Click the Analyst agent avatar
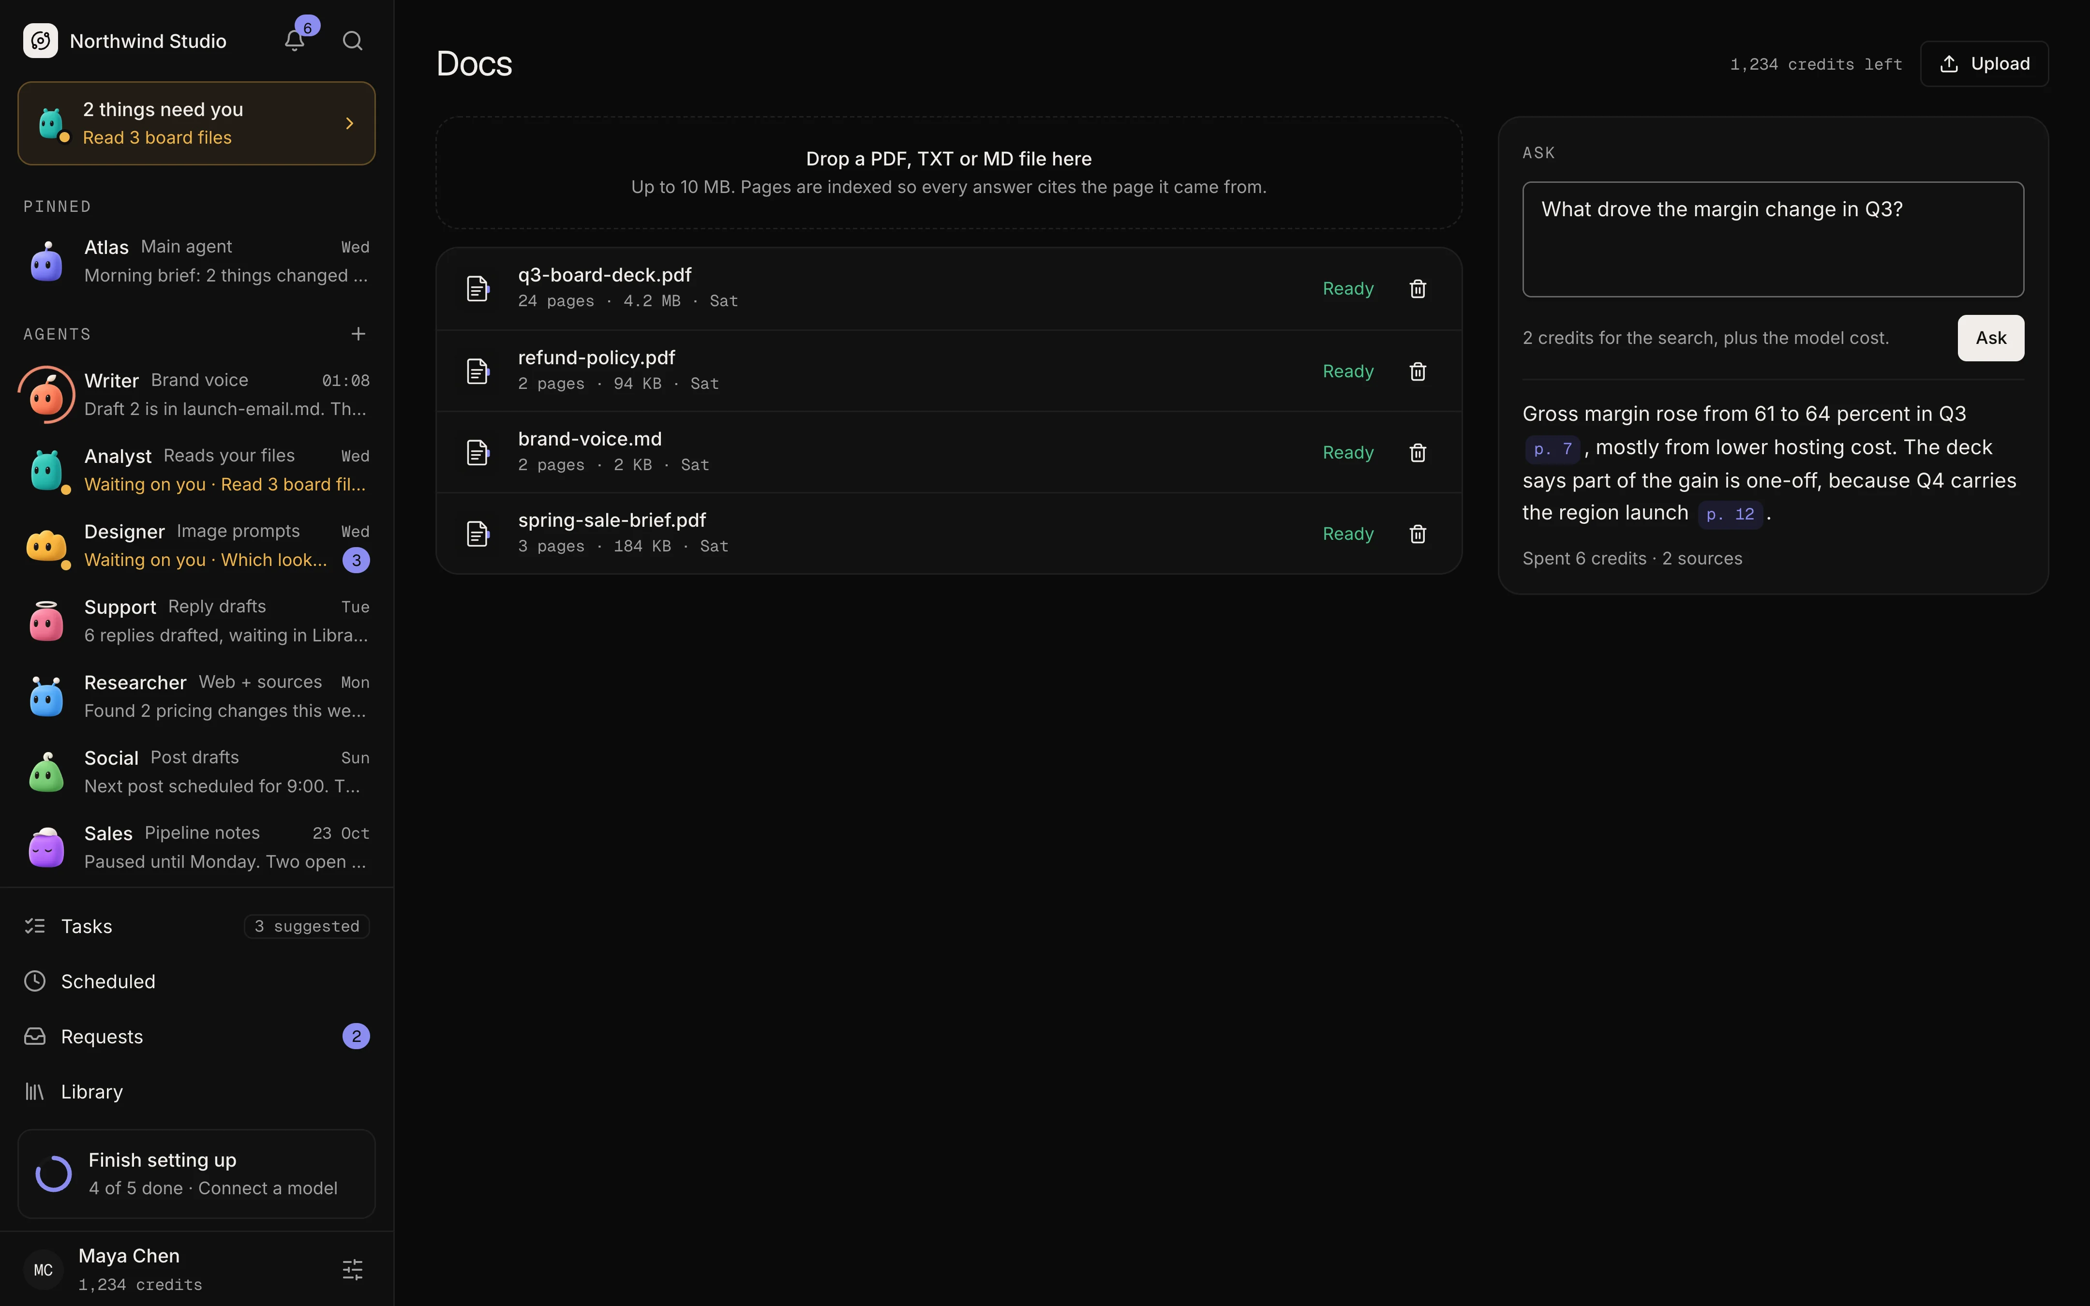 (46, 470)
